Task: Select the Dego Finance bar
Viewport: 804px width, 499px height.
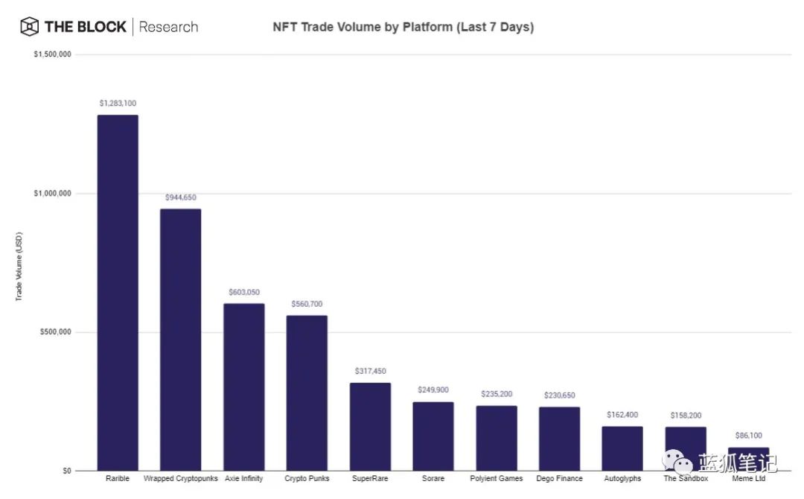Action: [559, 439]
